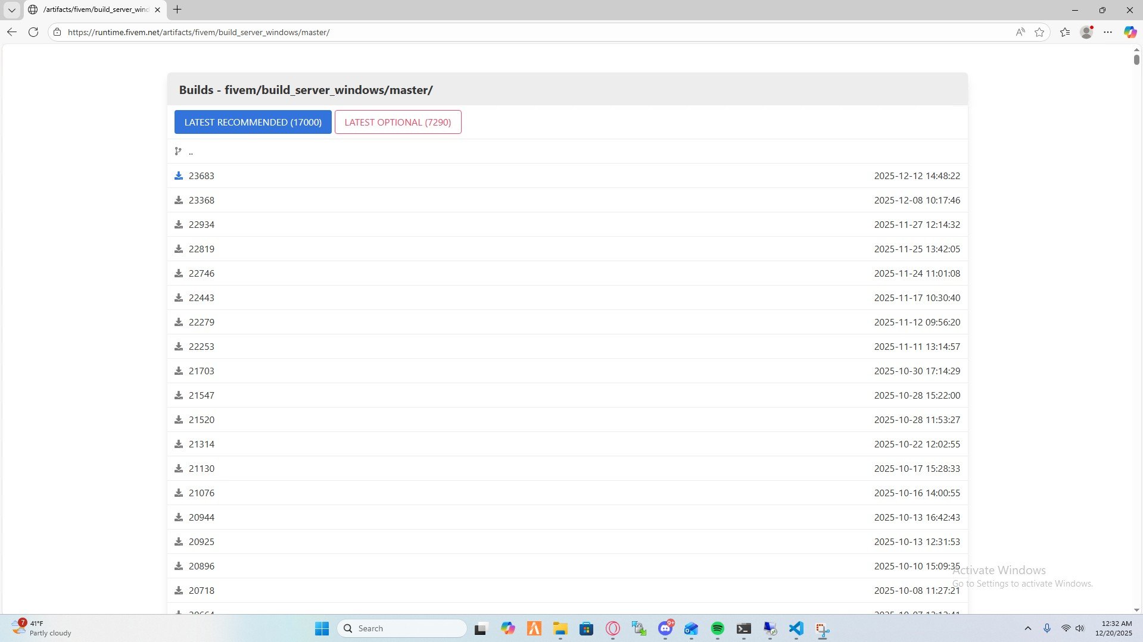Open the clock showing 12:32 AM
Image resolution: width=1143 pixels, height=642 pixels.
pos(1113,628)
